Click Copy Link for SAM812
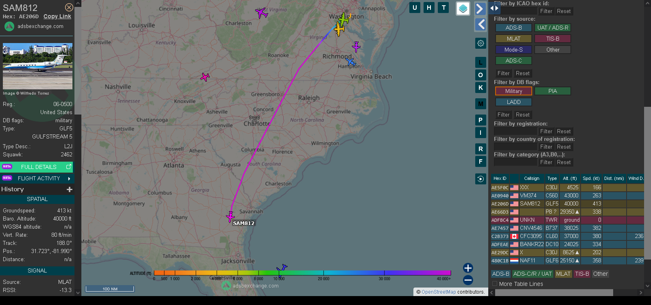Screen dimensions: 651x305 pyautogui.click(x=57, y=16)
